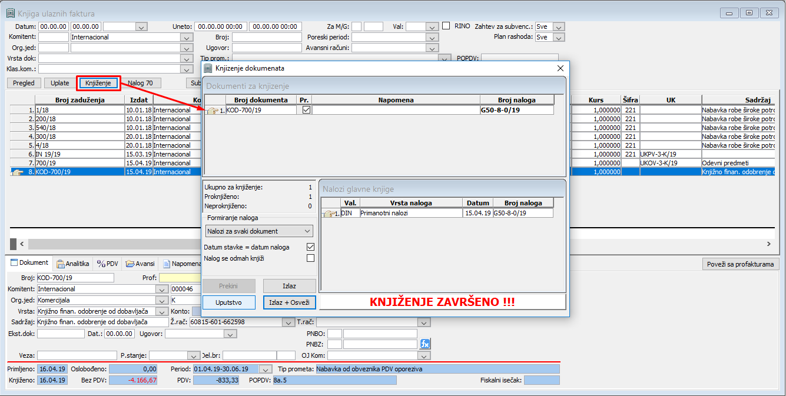Click the horizontal scrollbar right arrow in grid

768,244
